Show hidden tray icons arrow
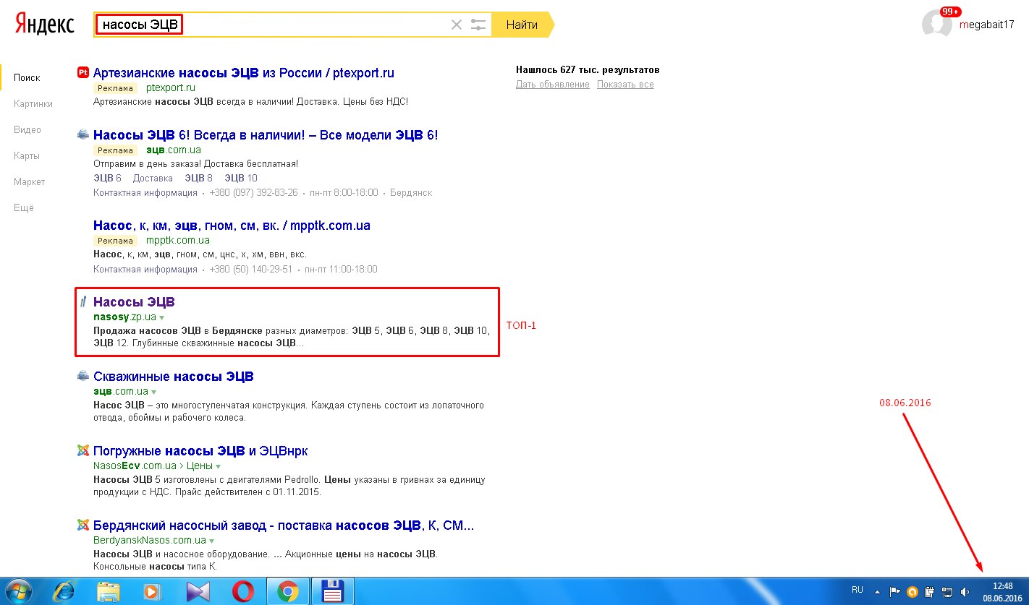The width and height of the screenshot is (1029, 605). (878, 592)
